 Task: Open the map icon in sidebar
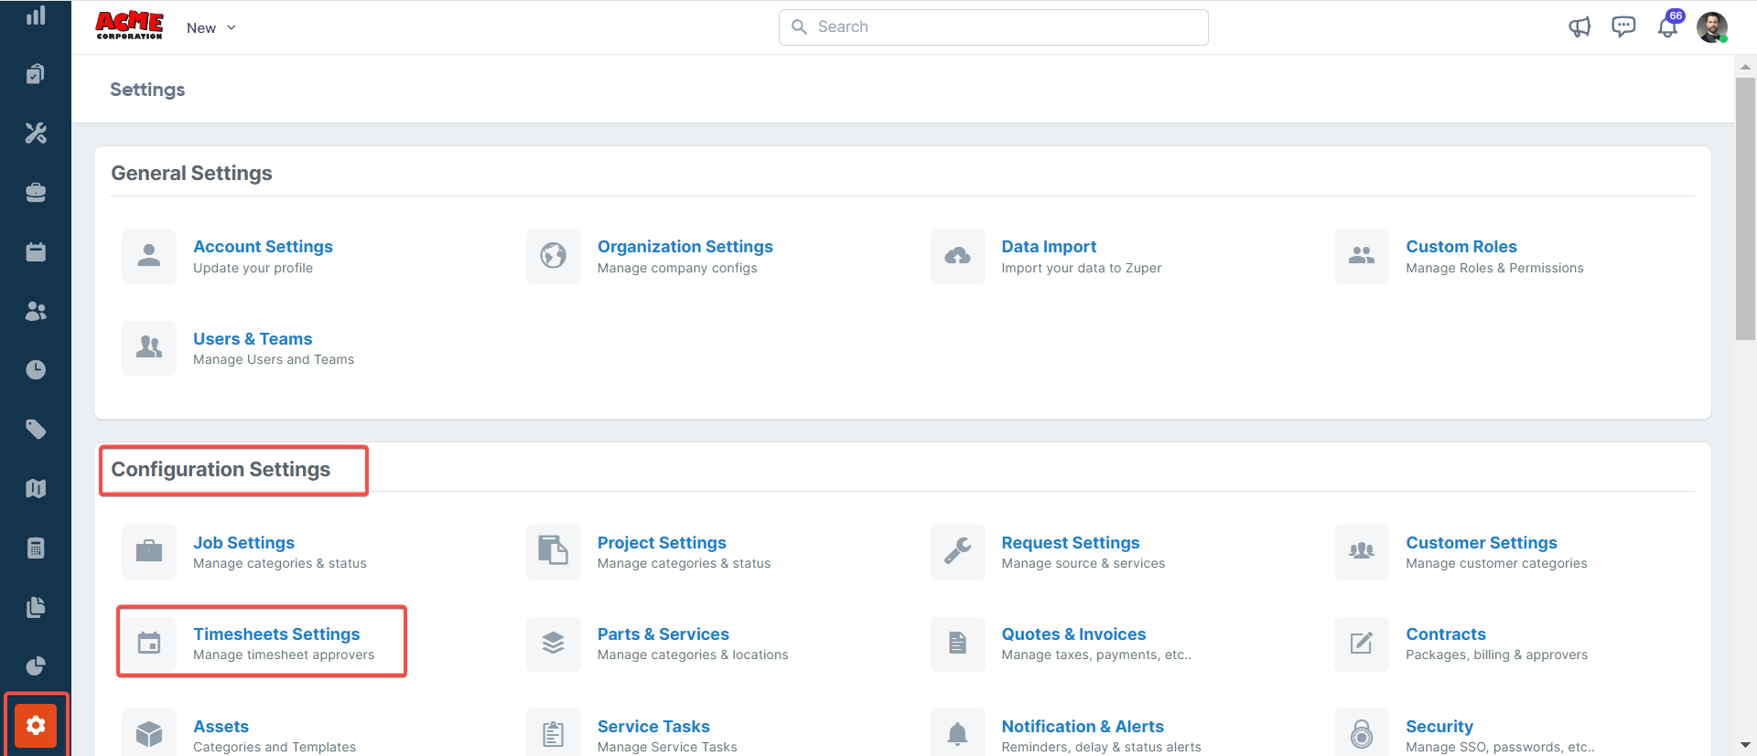tap(36, 489)
